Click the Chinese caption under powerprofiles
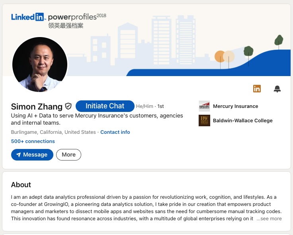293x235 pixels. [x=66, y=25]
